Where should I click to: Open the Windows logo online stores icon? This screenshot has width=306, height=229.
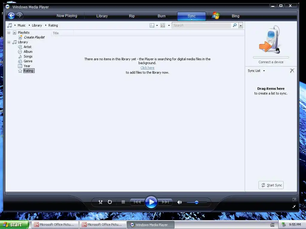click(216, 16)
